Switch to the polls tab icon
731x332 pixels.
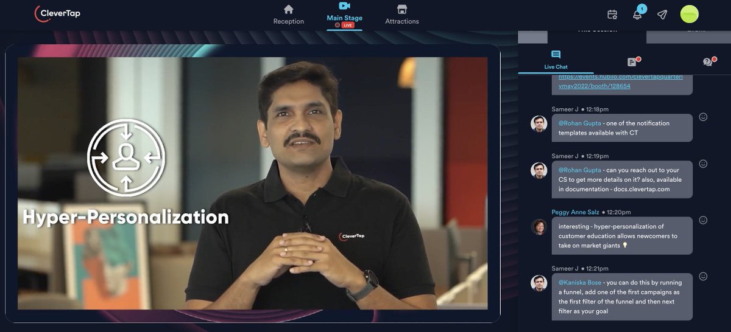632,61
